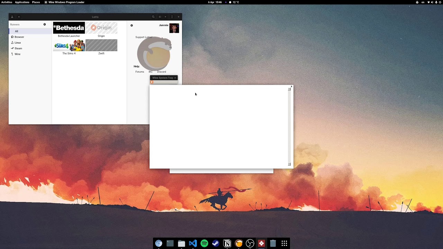Click the Jammie username text
Image resolution: width=443 pixels, height=249 pixels.
(164, 25)
